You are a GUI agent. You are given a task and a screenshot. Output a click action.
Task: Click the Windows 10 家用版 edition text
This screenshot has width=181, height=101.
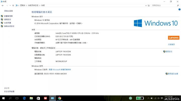pyautogui.click(x=42, y=20)
